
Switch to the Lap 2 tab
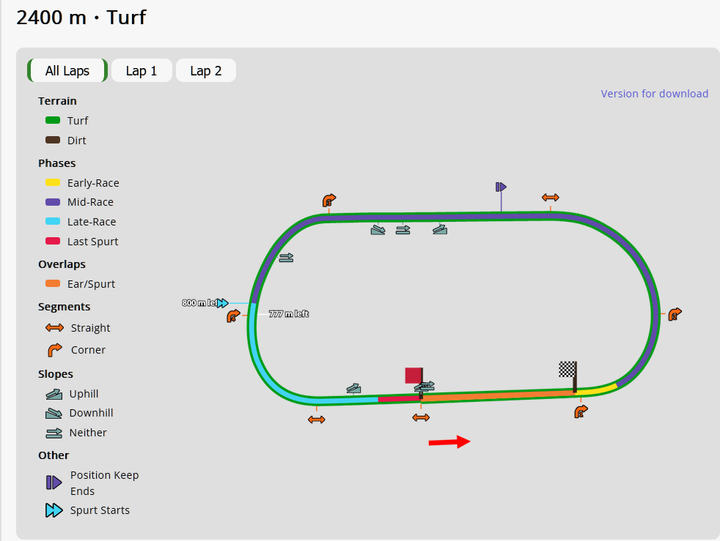tap(206, 70)
